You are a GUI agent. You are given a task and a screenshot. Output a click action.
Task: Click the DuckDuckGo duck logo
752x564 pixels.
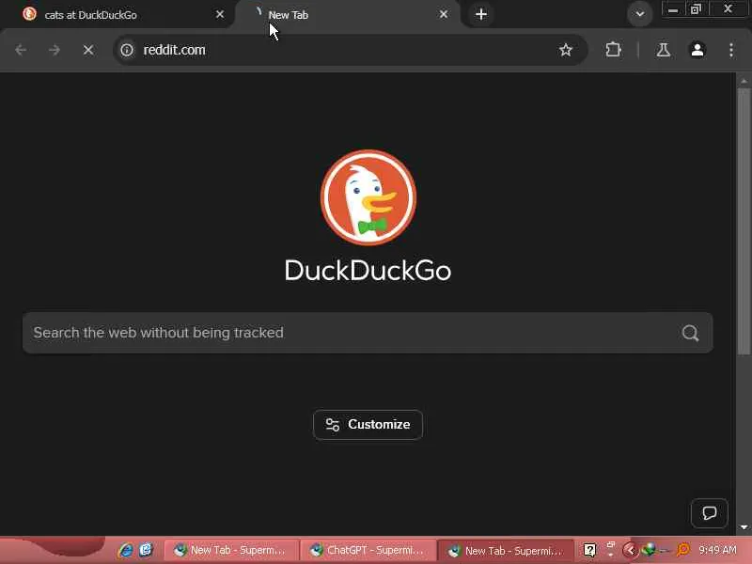(x=368, y=197)
